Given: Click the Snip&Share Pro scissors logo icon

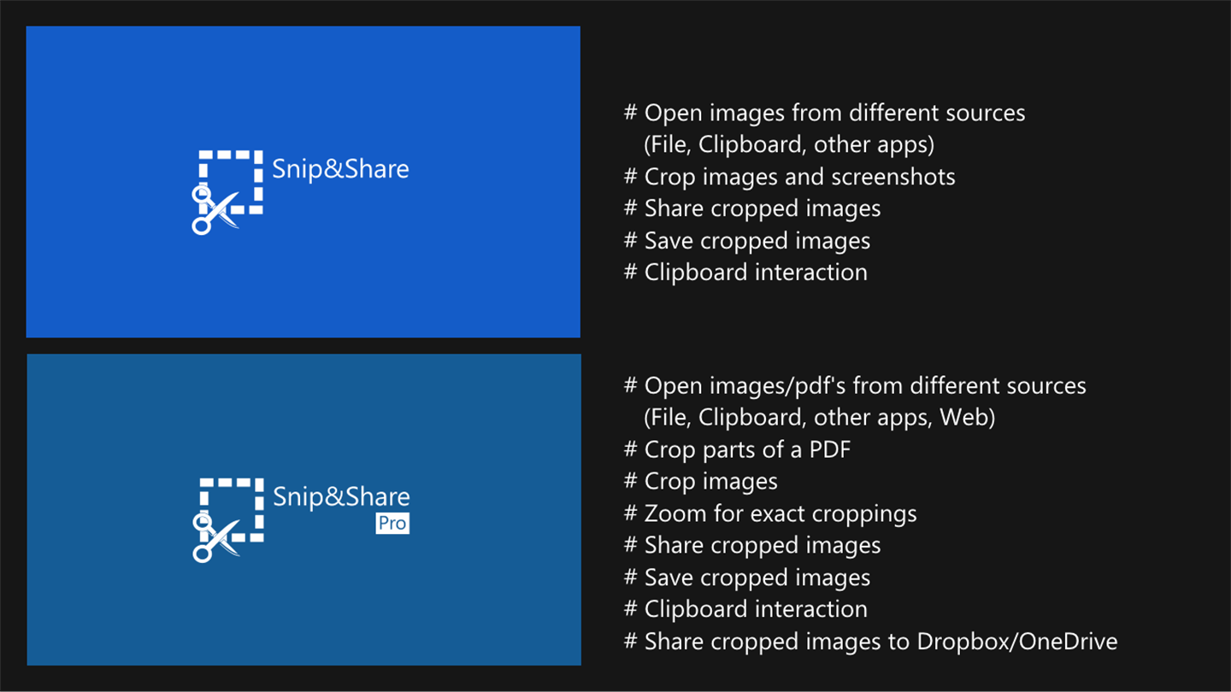Looking at the screenshot, I should click(227, 520).
